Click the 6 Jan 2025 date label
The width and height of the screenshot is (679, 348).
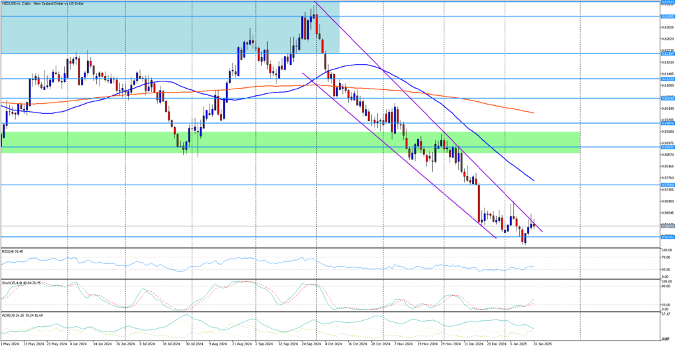519,345
